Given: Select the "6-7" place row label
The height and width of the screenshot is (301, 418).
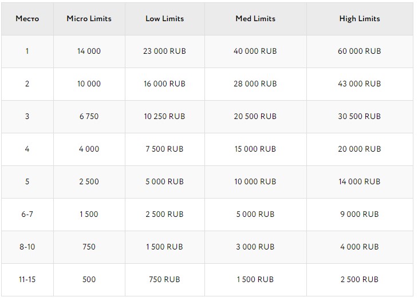Looking at the screenshot, I should tap(27, 214).
